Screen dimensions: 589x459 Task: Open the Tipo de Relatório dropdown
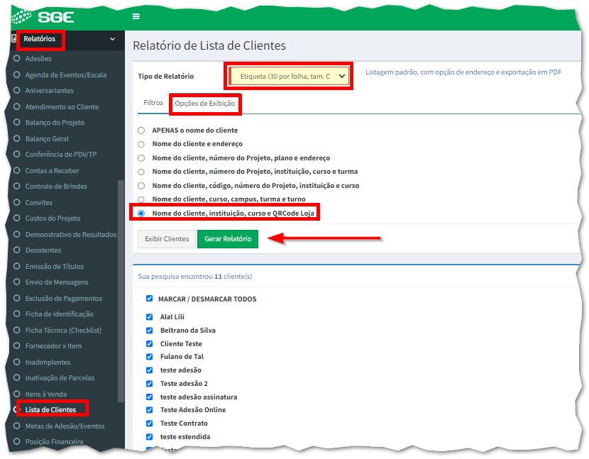point(289,76)
